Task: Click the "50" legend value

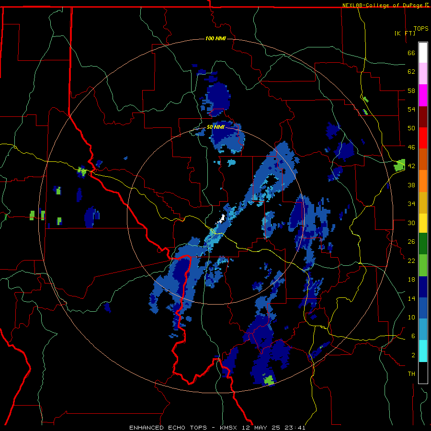Action: [411, 128]
